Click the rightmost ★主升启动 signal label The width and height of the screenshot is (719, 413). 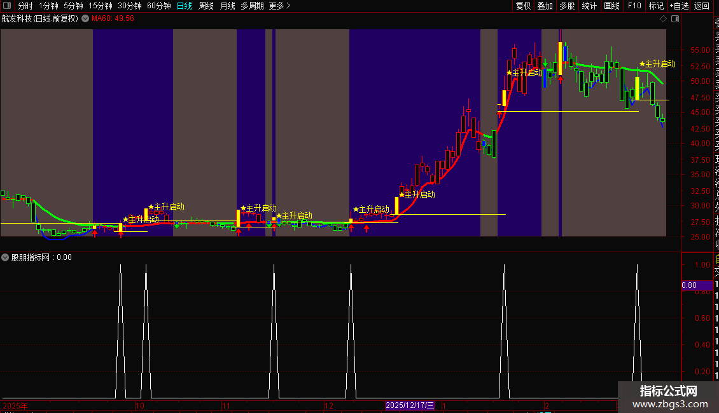coord(657,64)
